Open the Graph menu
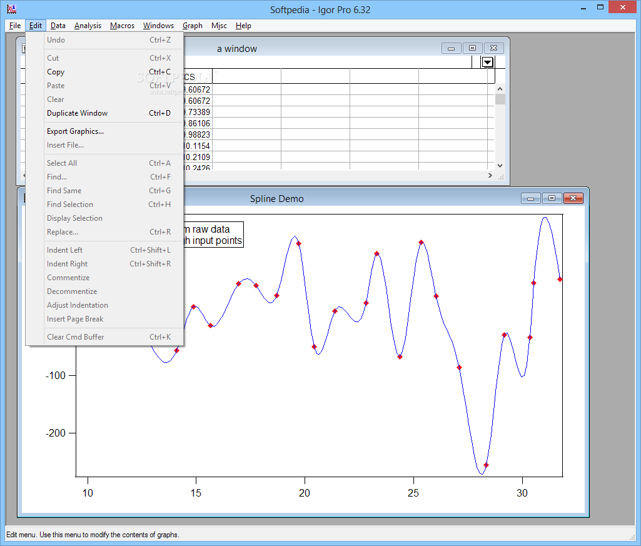This screenshot has width=641, height=546. point(193,26)
